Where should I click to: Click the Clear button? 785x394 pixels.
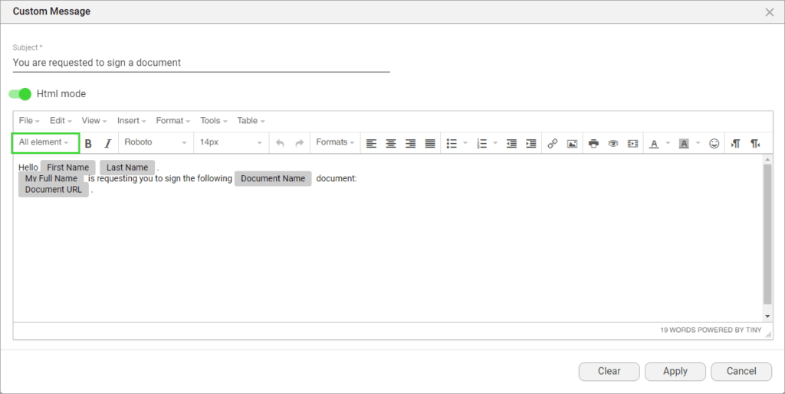point(609,372)
